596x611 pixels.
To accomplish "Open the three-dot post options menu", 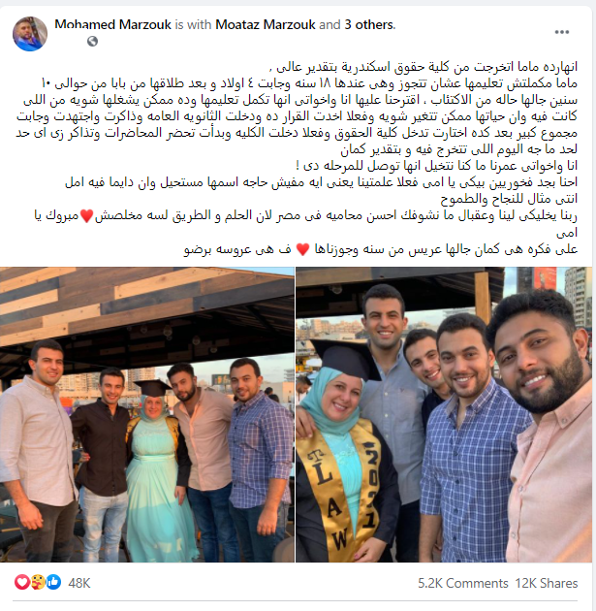I will pos(561,32).
